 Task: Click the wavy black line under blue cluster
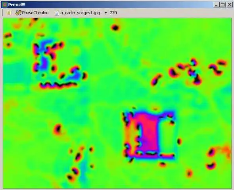pos(59,85)
